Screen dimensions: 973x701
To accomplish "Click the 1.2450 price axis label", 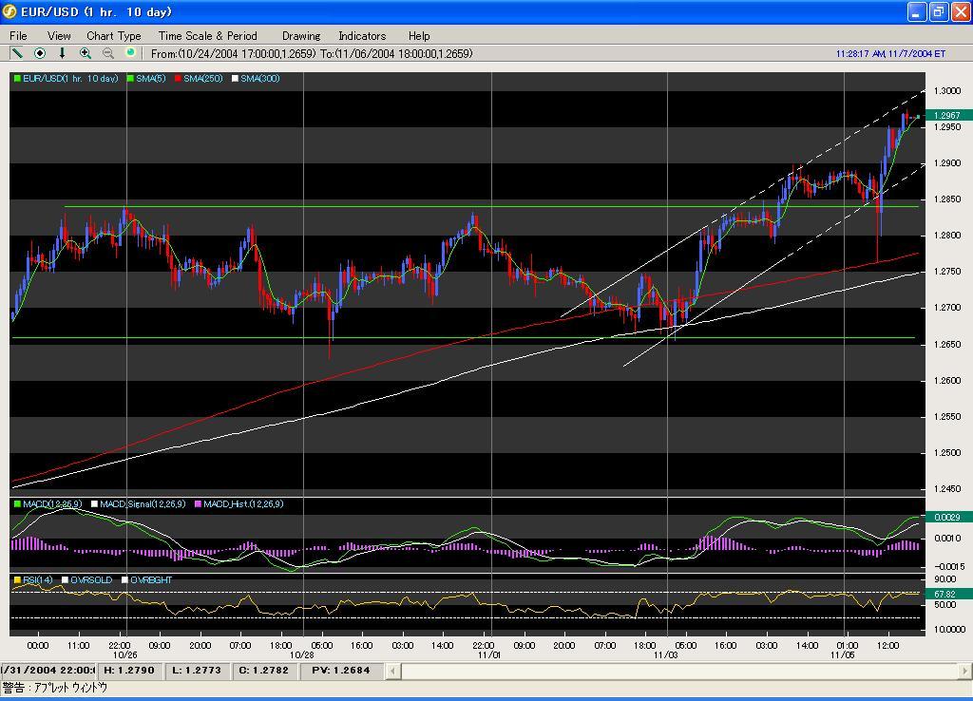I will coord(947,489).
